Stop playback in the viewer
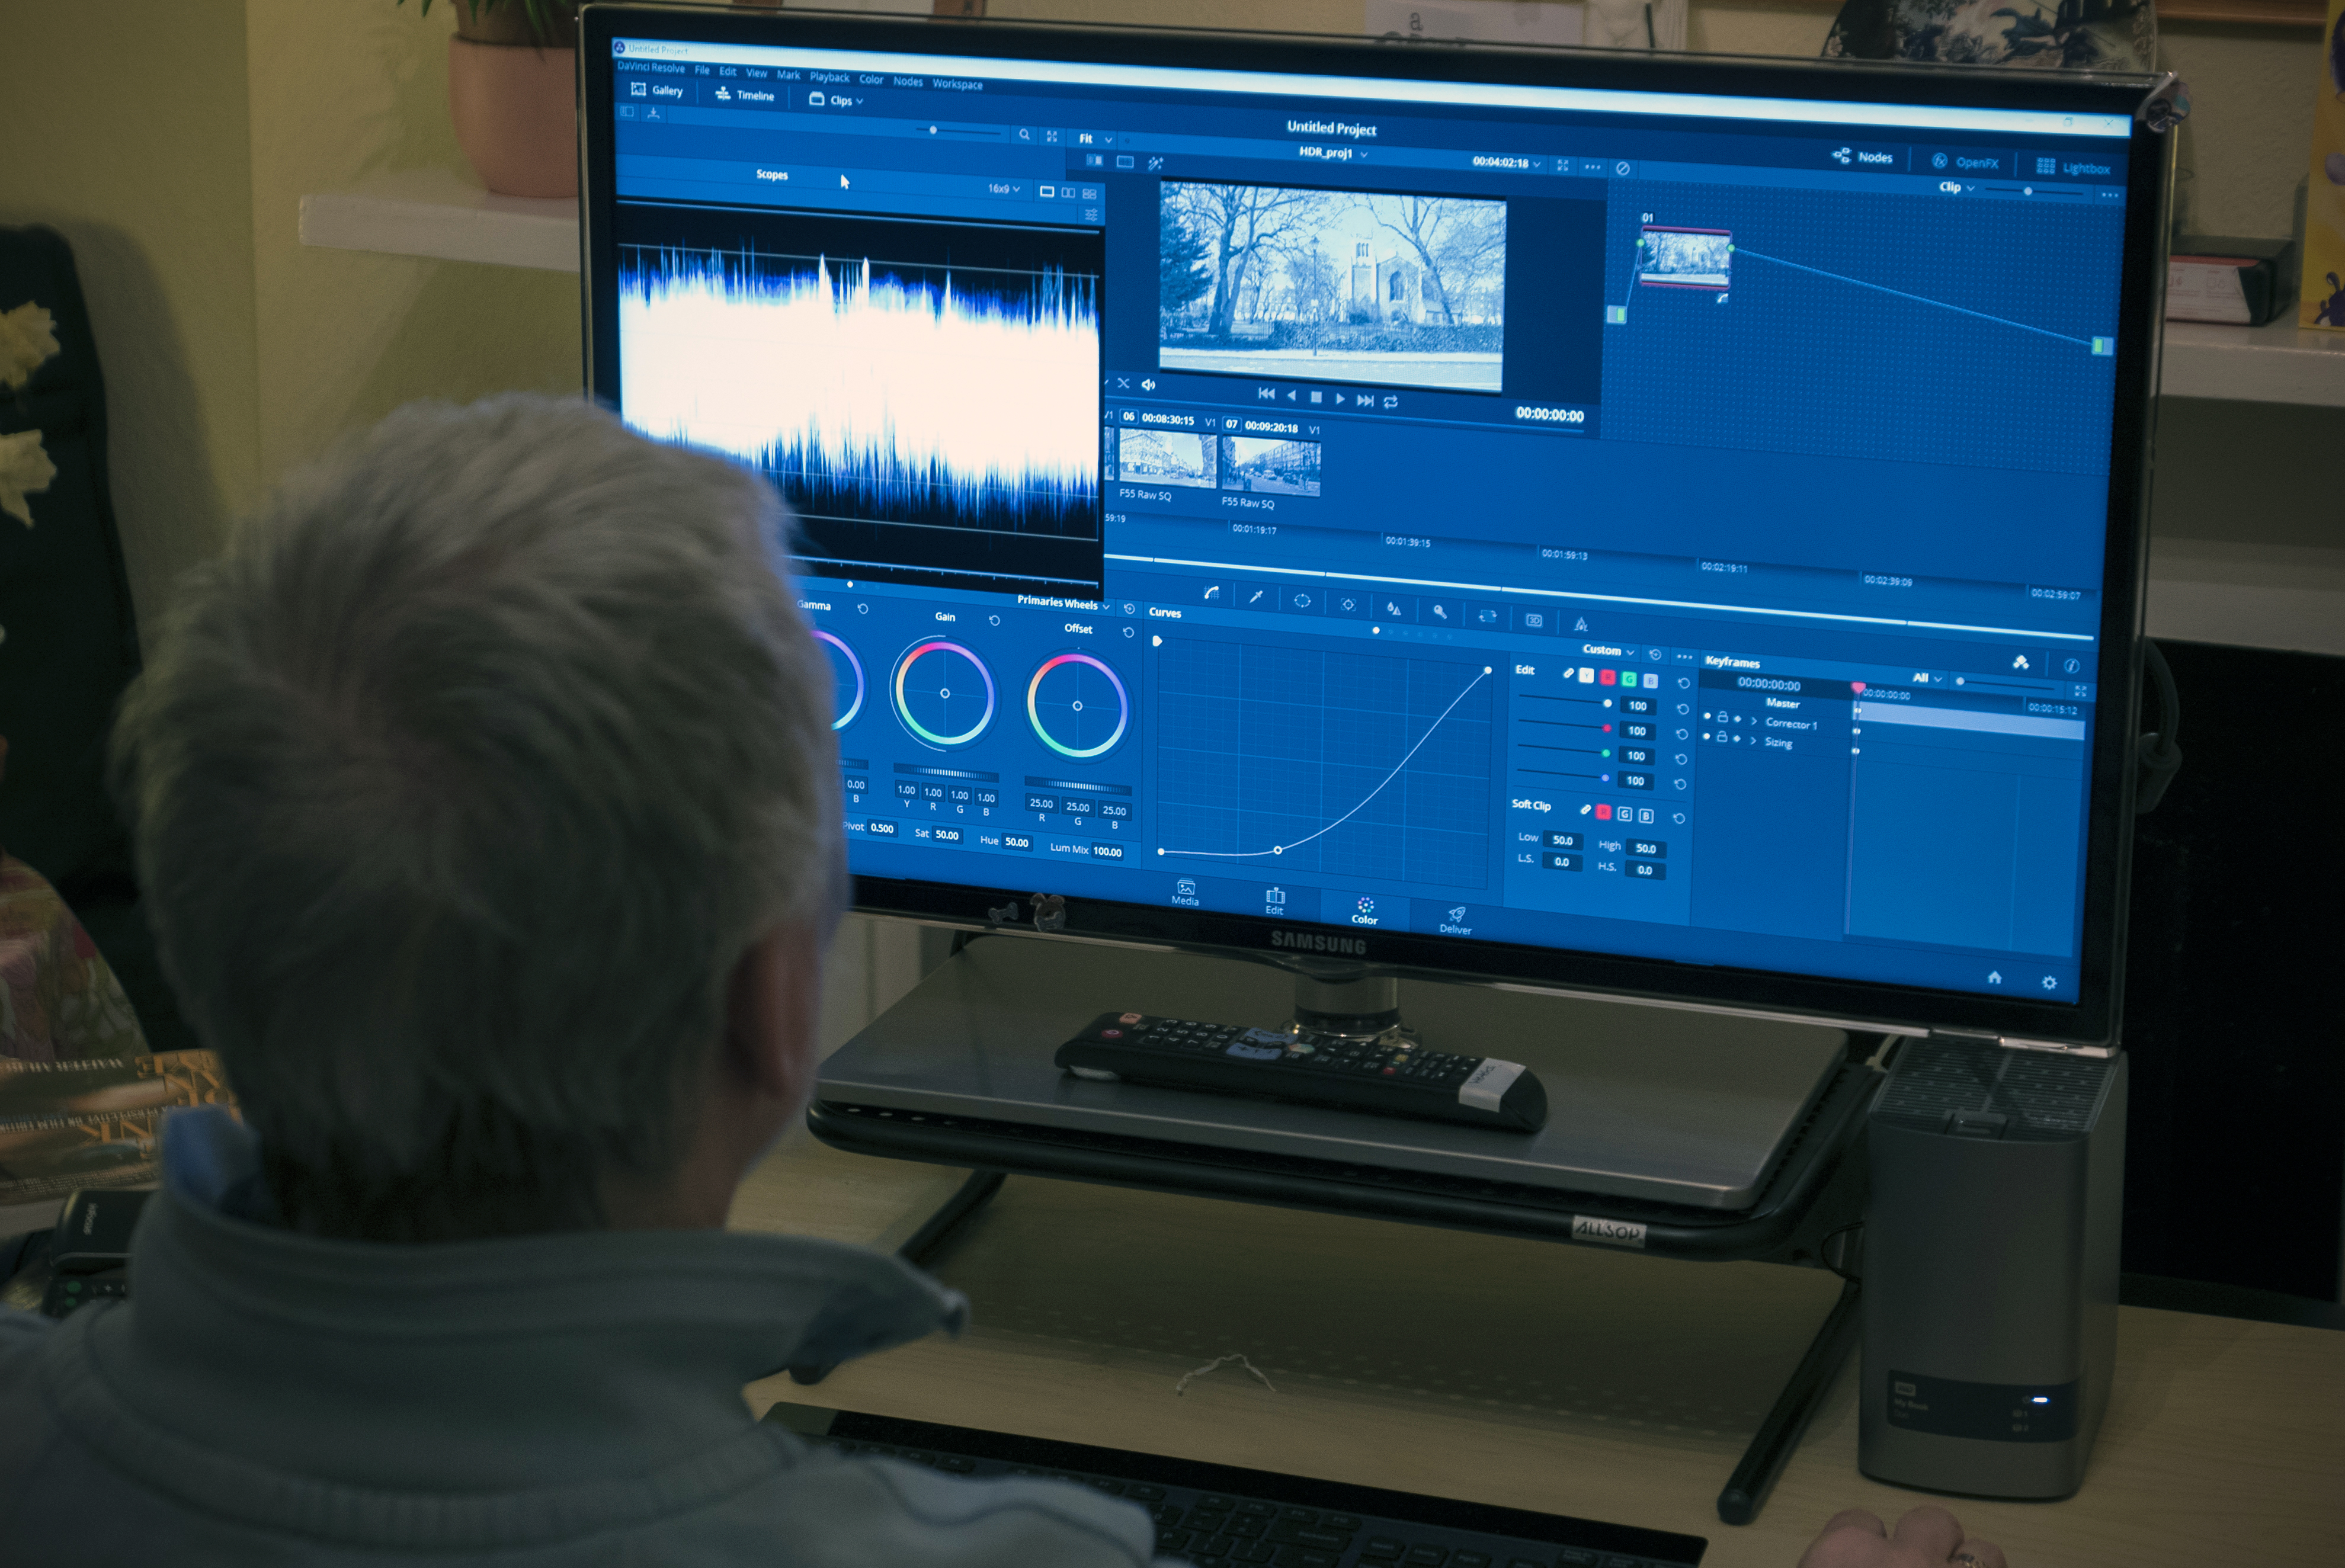2345x1568 pixels. pyautogui.click(x=1316, y=397)
